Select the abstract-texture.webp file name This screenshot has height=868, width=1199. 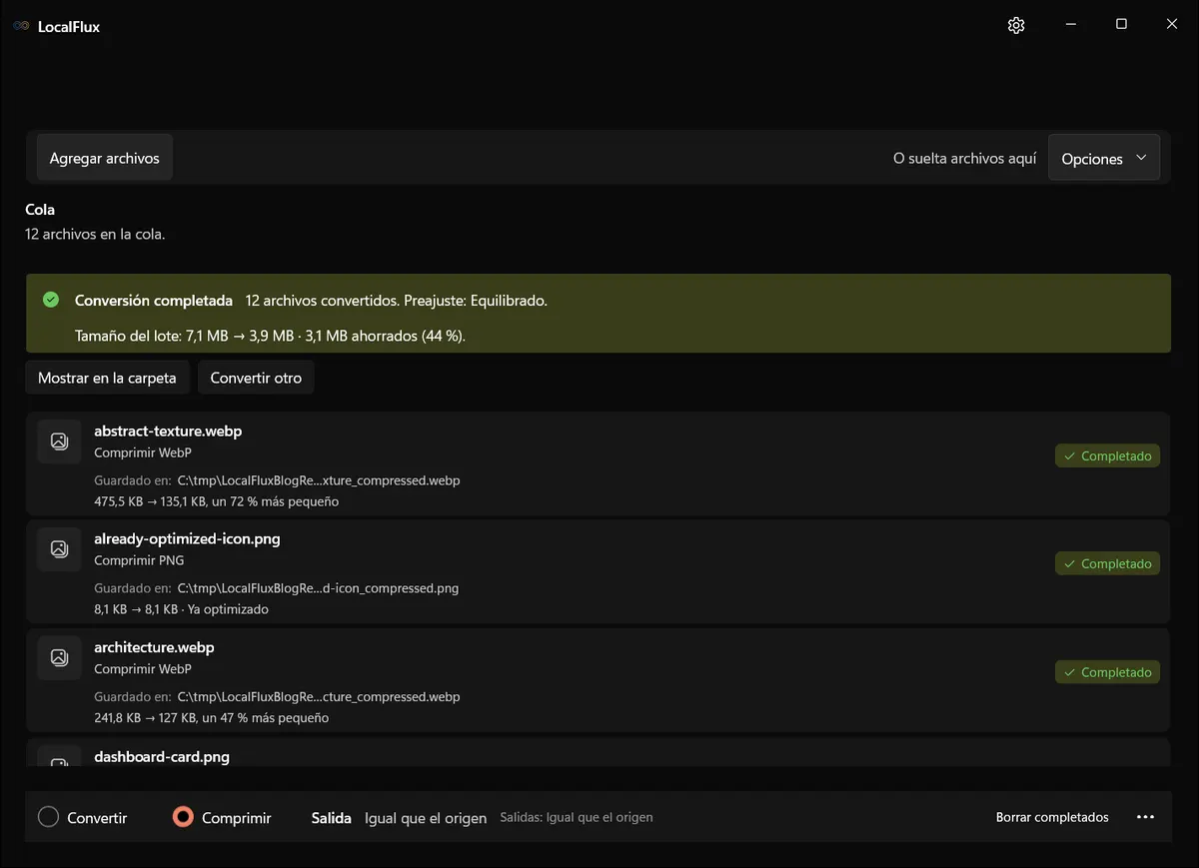(168, 432)
